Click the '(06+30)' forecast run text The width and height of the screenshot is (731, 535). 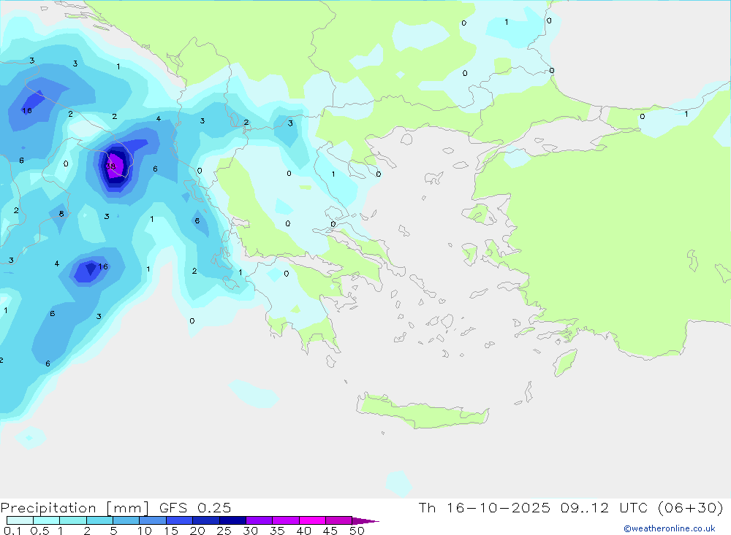[691, 507]
